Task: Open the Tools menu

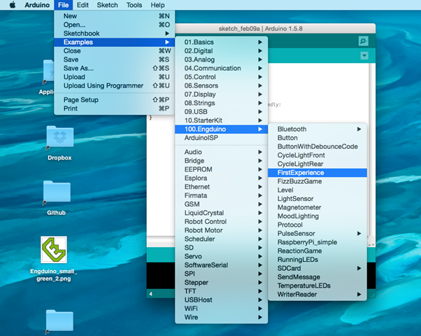Action: click(134, 5)
